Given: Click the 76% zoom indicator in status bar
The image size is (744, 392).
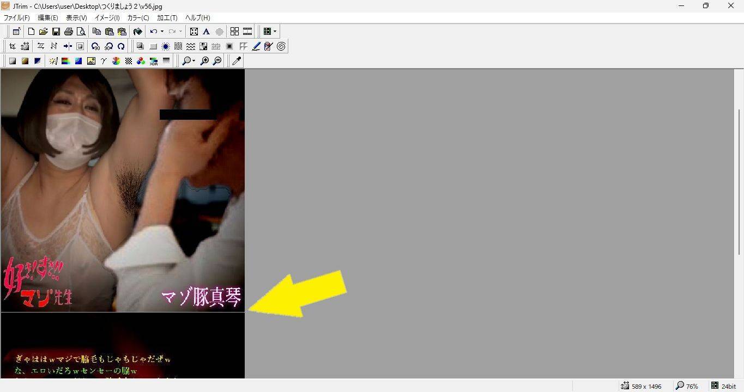Looking at the screenshot, I should pyautogui.click(x=687, y=386).
